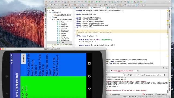Open the Gradle side tool tab
174x98 pixels.
pyautogui.click(x=170, y=25)
